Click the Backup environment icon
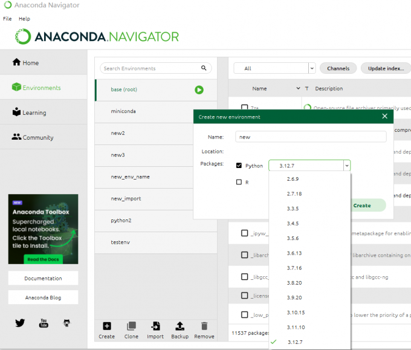The height and width of the screenshot is (350, 411). pyautogui.click(x=180, y=326)
